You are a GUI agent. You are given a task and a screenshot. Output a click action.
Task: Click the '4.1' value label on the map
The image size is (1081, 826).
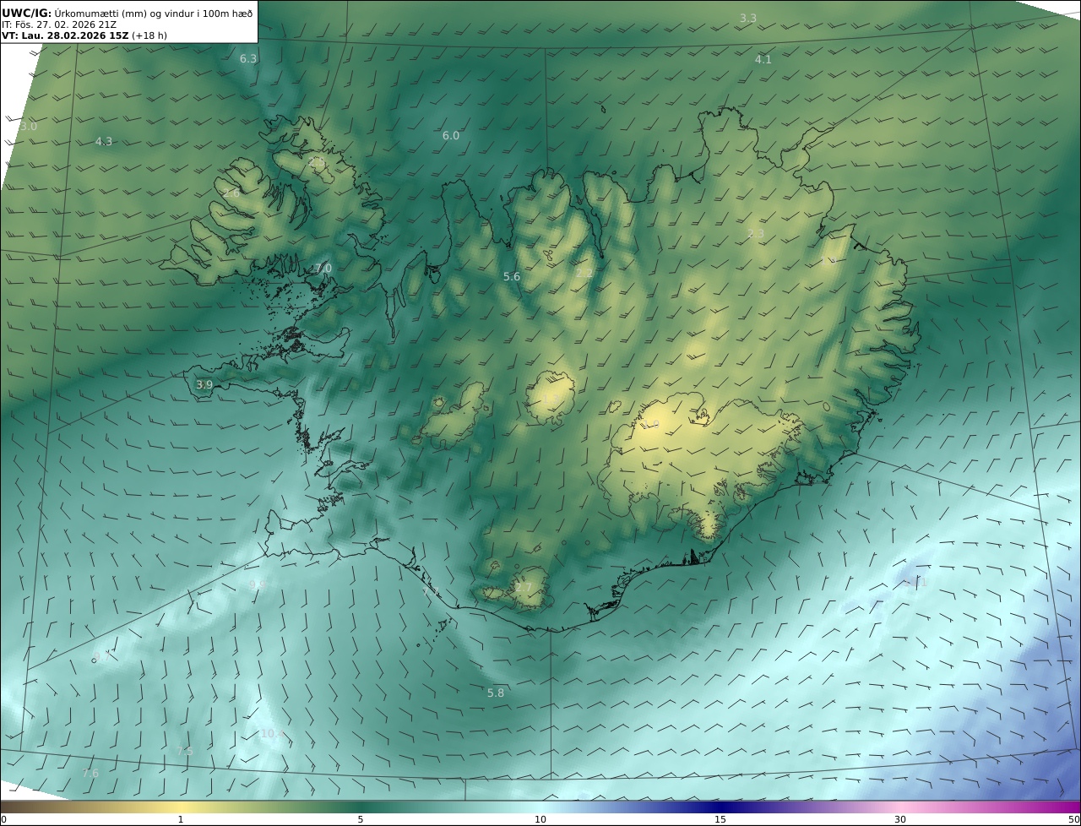coord(763,59)
